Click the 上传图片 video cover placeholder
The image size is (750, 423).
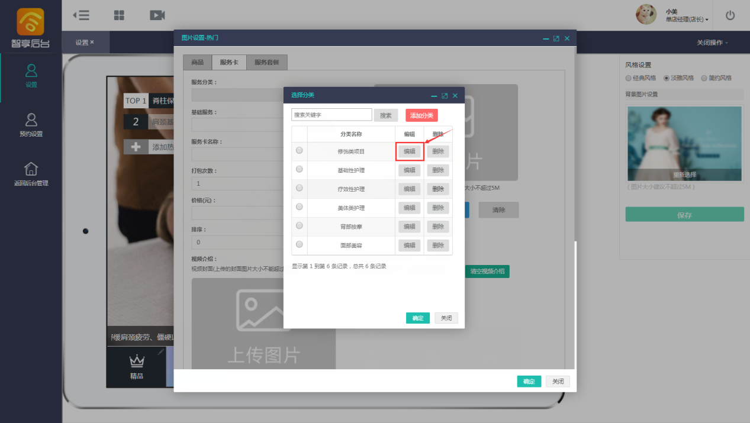coord(263,324)
